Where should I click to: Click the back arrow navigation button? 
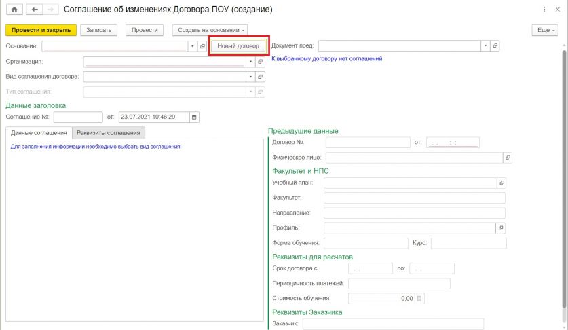coord(35,10)
